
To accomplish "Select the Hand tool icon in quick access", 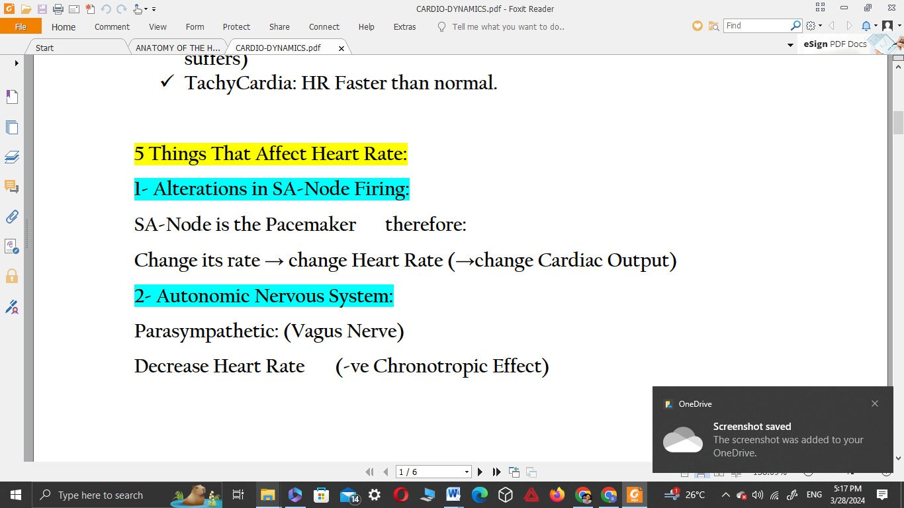I will [138, 9].
